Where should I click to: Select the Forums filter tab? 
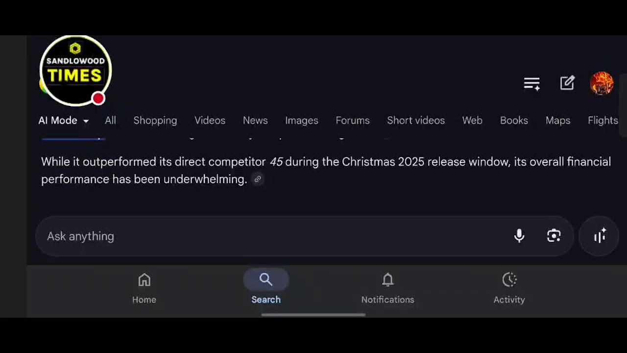click(353, 121)
